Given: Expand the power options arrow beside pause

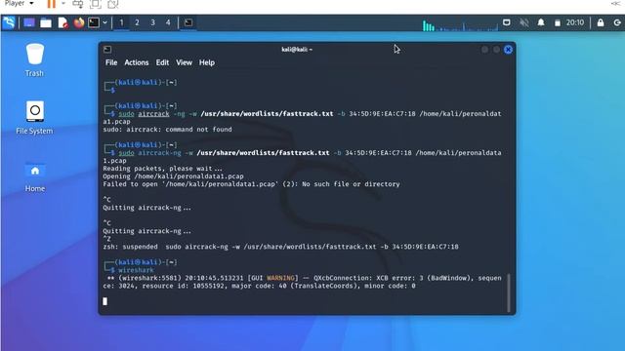Looking at the screenshot, I should (x=63, y=4).
